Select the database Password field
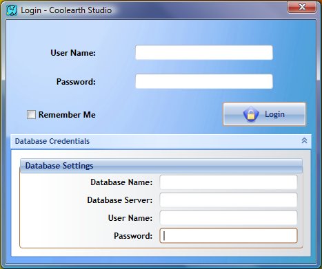Viewport: 322px width, 269px height. (x=228, y=235)
